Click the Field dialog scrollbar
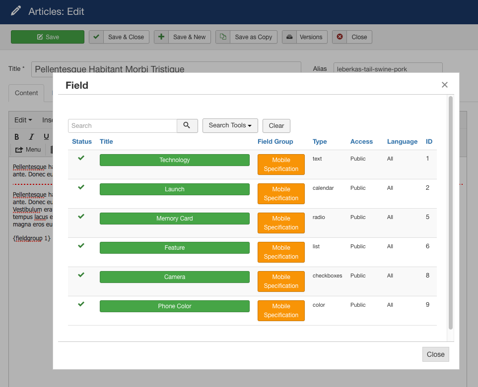The height and width of the screenshot is (387, 478). [x=450, y=213]
